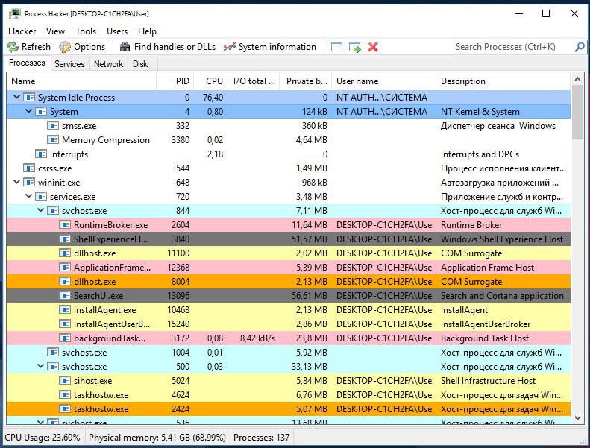Click the 56,61 MB private bytes cell
590x448 pixels.
(x=310, y=296)
